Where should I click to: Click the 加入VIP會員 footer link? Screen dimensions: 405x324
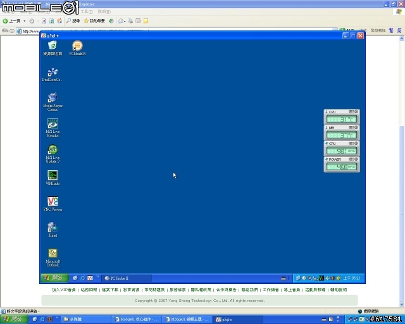(63, 290)
